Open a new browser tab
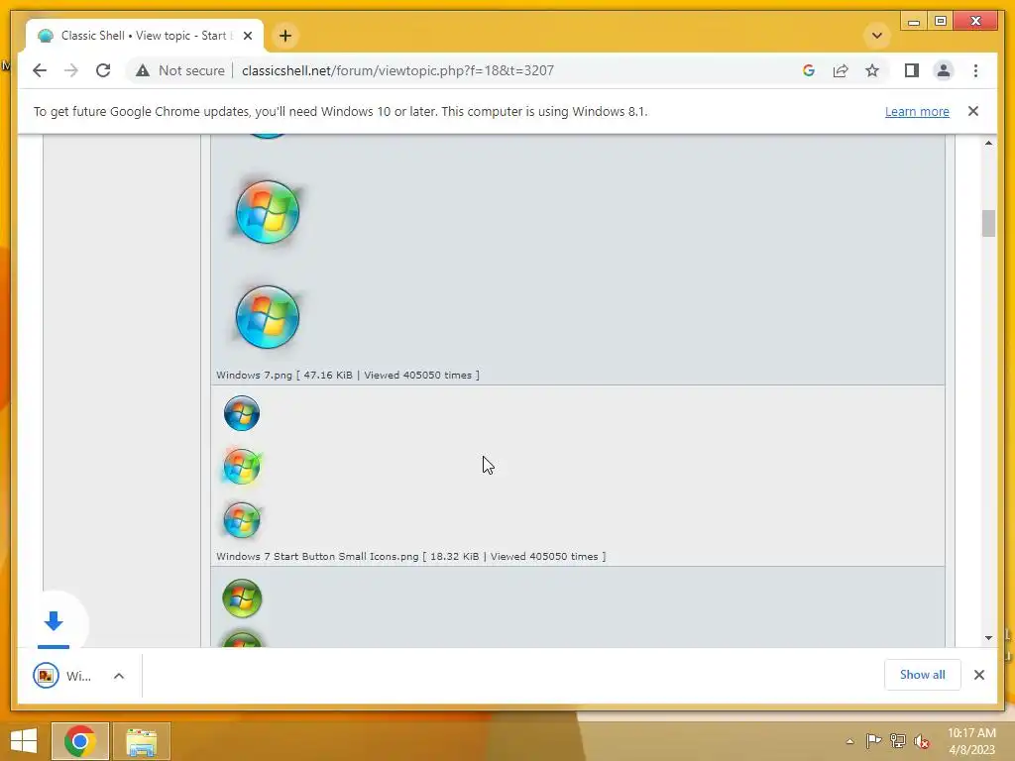 [285, 36]
